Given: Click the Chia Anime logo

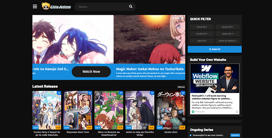Looking at the screenshot, I should pyautogui.click(x=56, y=6).
